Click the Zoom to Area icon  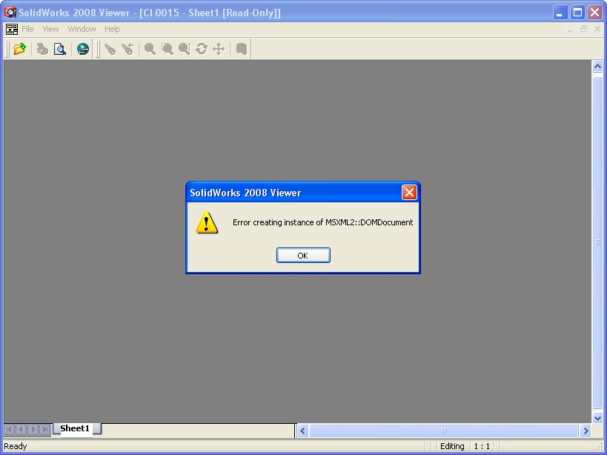point(167,49)
